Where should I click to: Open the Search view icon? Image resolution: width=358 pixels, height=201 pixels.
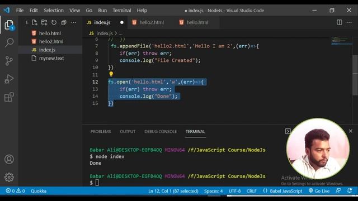(x=9, y=42)
